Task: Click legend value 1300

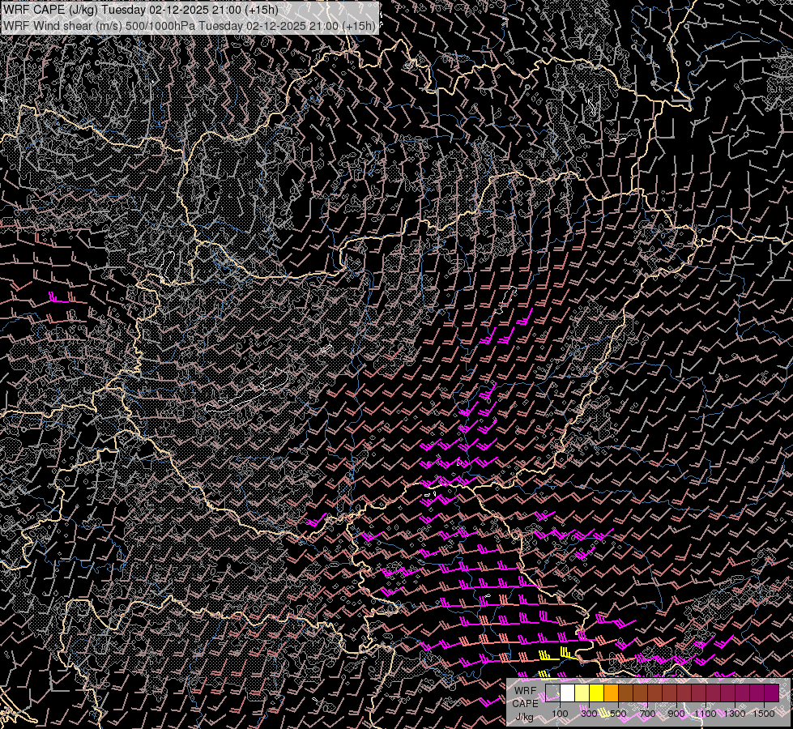Action: 735,714
